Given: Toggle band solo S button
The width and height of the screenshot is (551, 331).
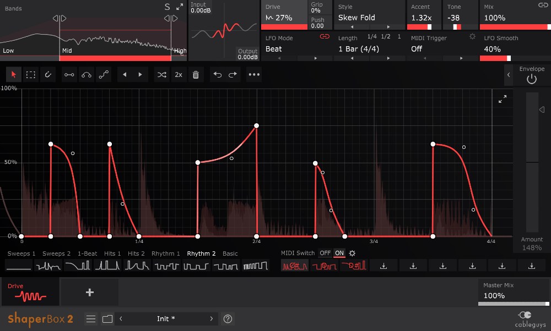Looking at the screenshot, I should point(168,7).
